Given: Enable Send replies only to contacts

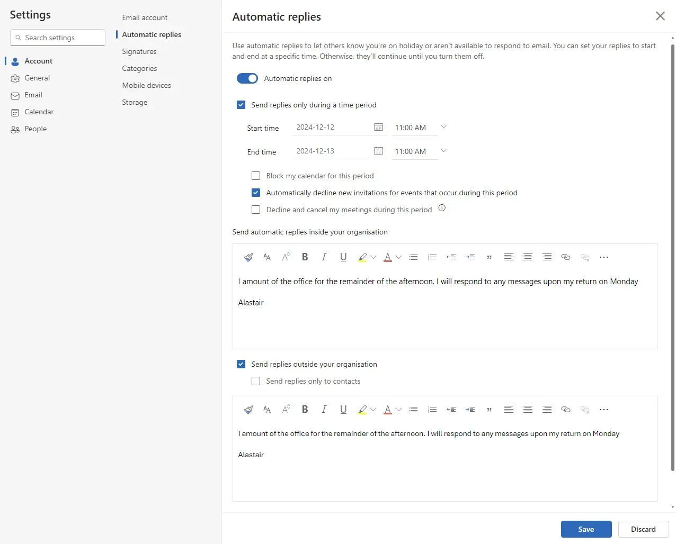Looking at the screenshot, I should tap(256, 381).
